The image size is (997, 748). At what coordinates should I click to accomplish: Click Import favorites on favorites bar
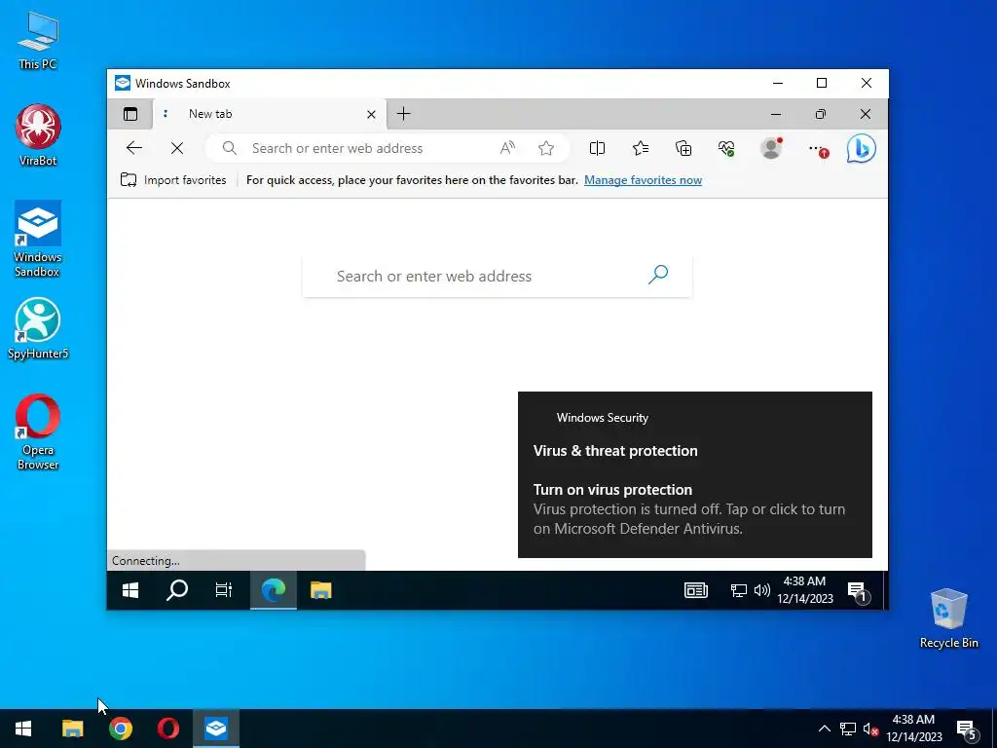pyautogui.click(x=173, y=180)
